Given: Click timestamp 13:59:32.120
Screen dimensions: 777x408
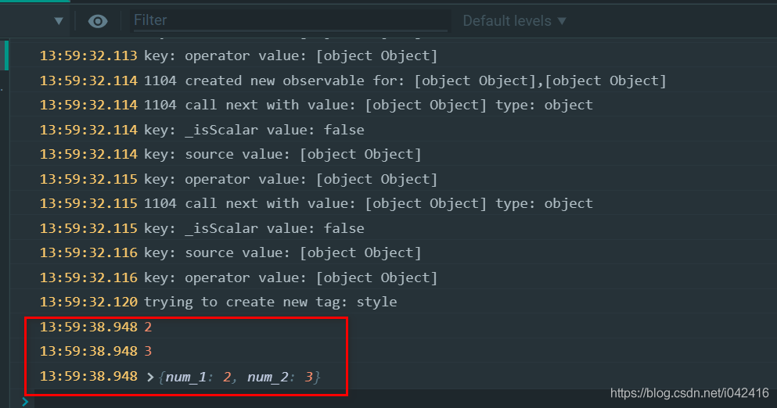Looking at the screenshot, I should tap(88, 302).
